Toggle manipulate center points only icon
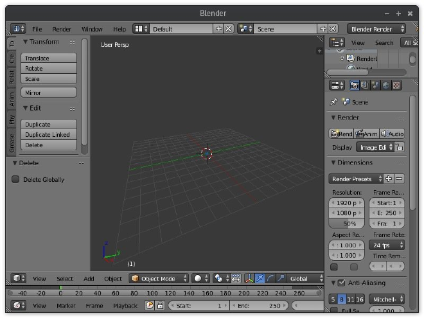Image resolution: width=424 pixels, height=318 pixels. click(236, 278)
